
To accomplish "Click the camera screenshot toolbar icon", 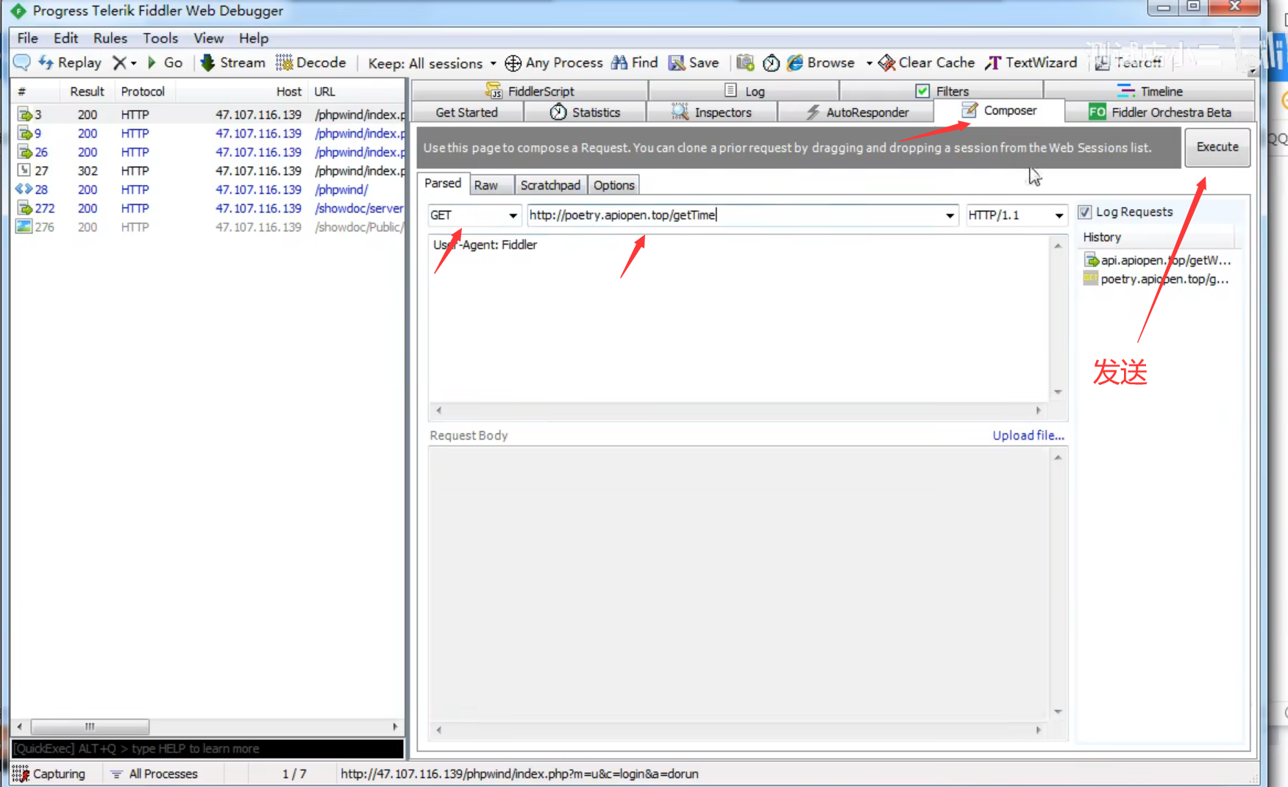I will coord(745,62).
